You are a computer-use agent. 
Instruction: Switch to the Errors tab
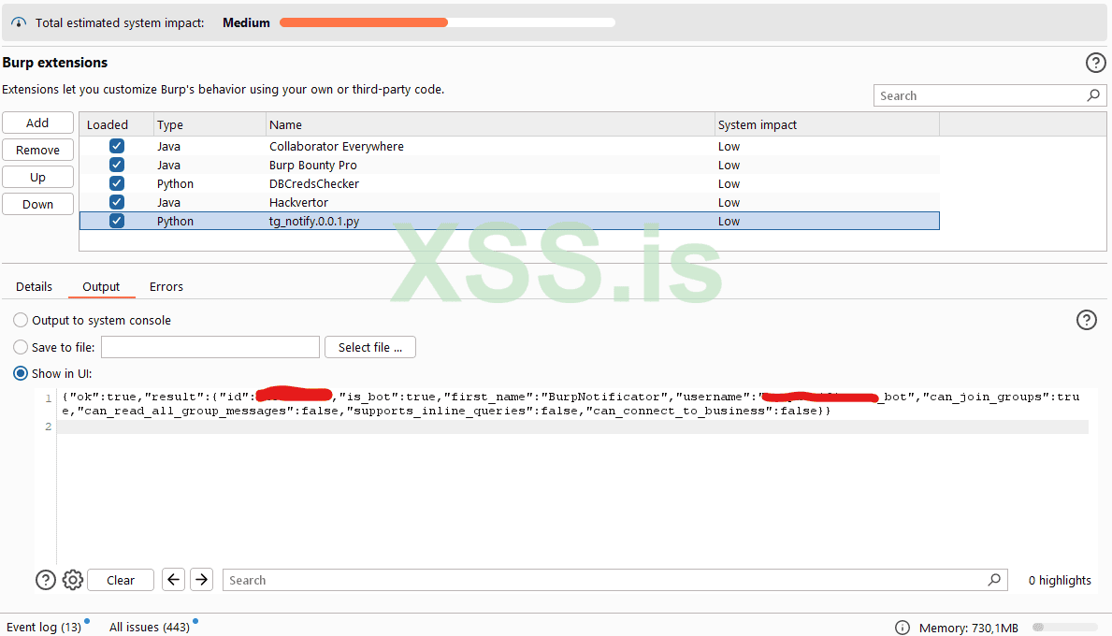click(x=166, y=286)
